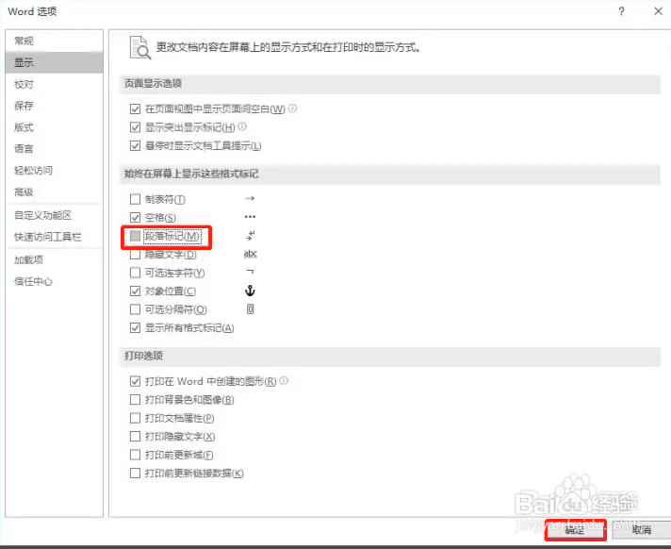
Task: Enable the 可选连字符 checkbox
Action: [x=135, y=273]
